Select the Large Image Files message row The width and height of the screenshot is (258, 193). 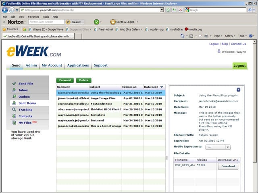(110, 98)
